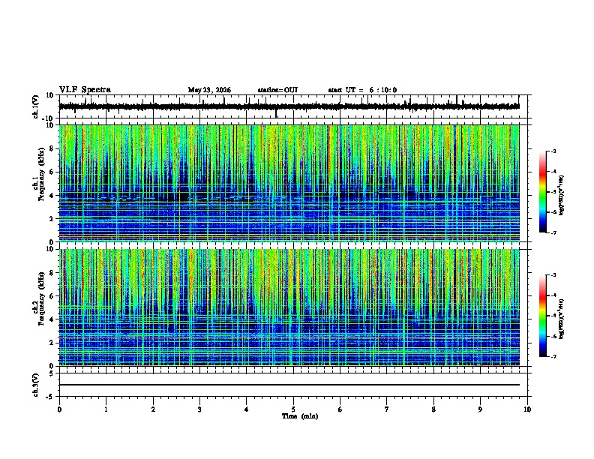Click the Time (min) axis title
The width and height of the screenshot is (594, 459).
click(x=300, y=416)
